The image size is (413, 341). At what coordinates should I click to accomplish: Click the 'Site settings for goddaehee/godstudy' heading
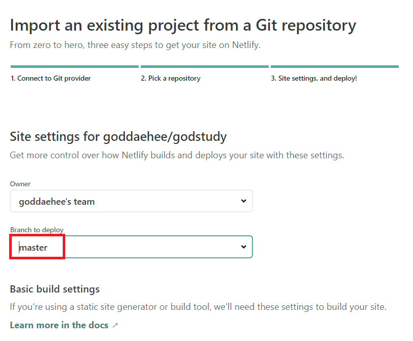[118, 137]
